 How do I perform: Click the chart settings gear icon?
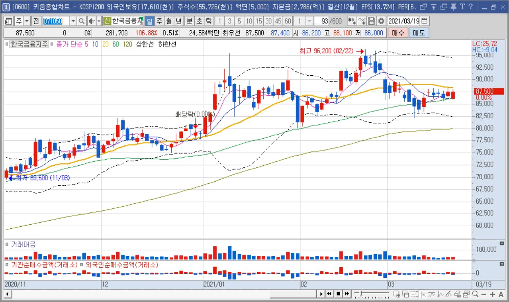tap(381, 21)
